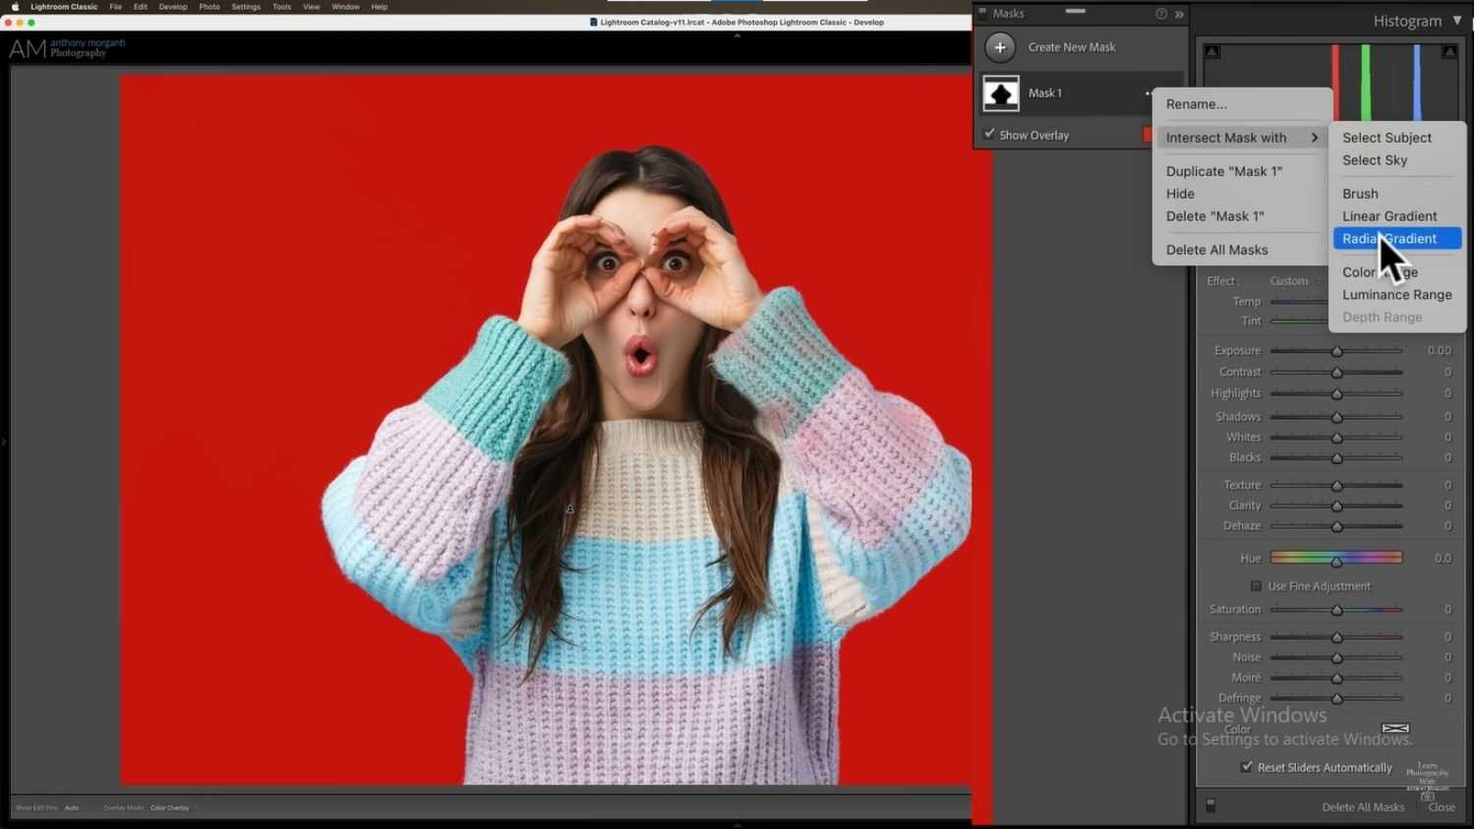Click the Create New Mask plus icon
Image resolution: width=1475 pixels, height=829 pixels.
(999, 46)
